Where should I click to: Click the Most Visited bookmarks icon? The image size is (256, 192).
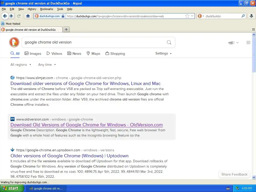2,23
